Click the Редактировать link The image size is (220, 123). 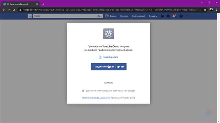[110, 57]
